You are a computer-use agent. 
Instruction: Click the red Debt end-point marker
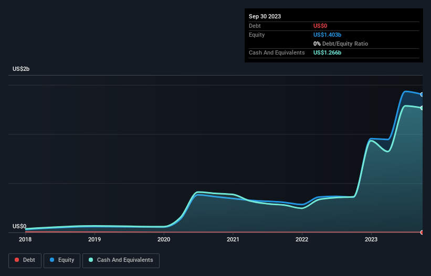pyautogui.click(x=422, y=232)
